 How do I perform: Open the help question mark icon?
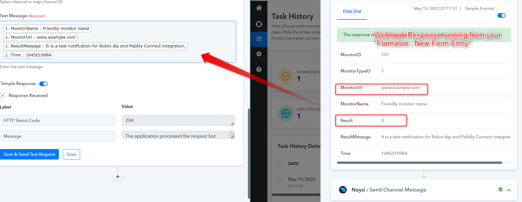259,69
